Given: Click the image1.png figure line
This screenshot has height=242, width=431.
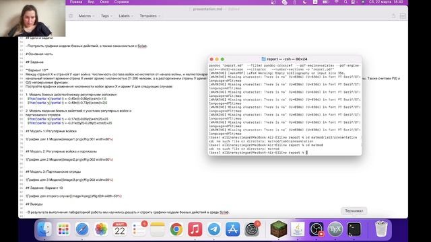Looking at the screenshot, I should click(69, 139).
